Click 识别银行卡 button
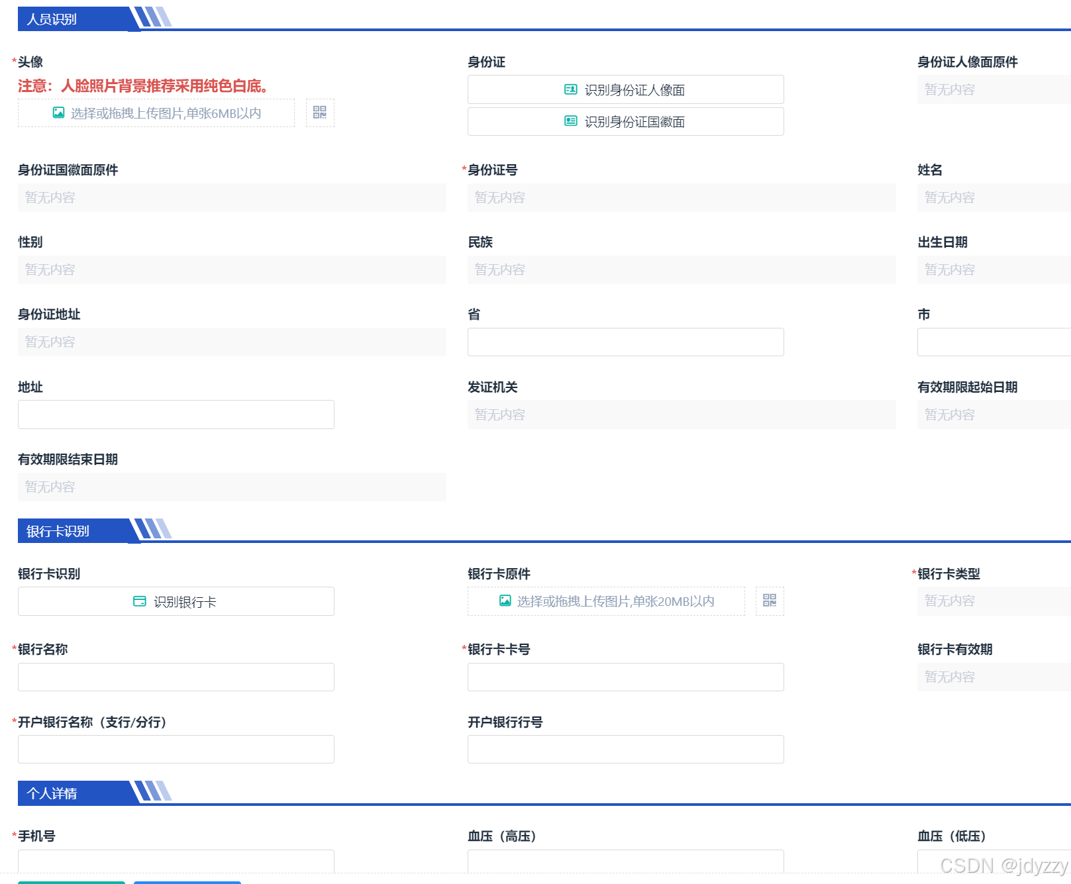 click(176, 601)
